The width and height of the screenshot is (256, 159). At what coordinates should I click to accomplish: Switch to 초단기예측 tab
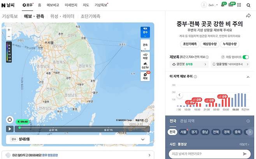[90, 16]
